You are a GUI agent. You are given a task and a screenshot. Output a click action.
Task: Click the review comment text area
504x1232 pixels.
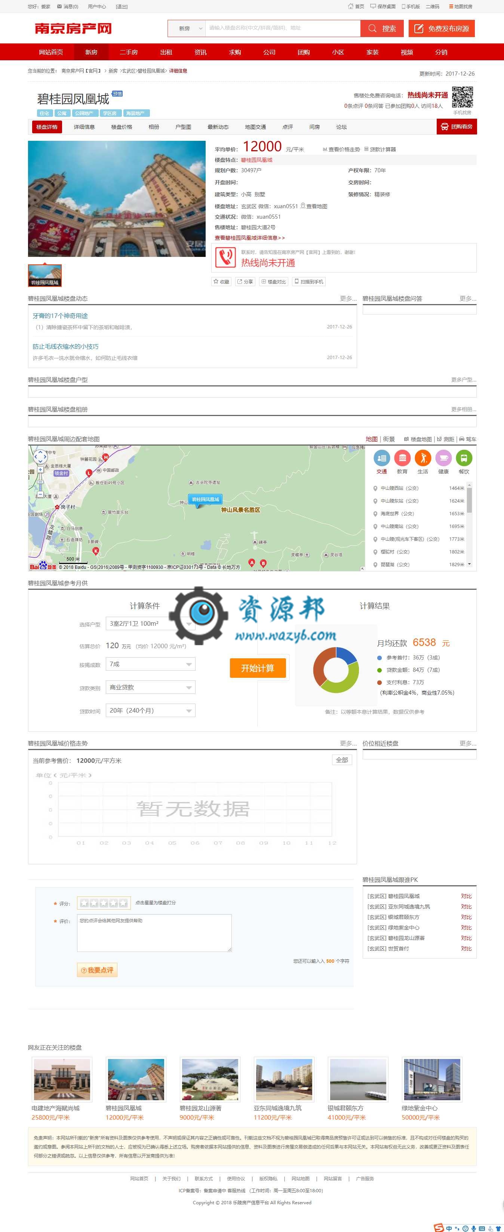(x=154, y=932)
